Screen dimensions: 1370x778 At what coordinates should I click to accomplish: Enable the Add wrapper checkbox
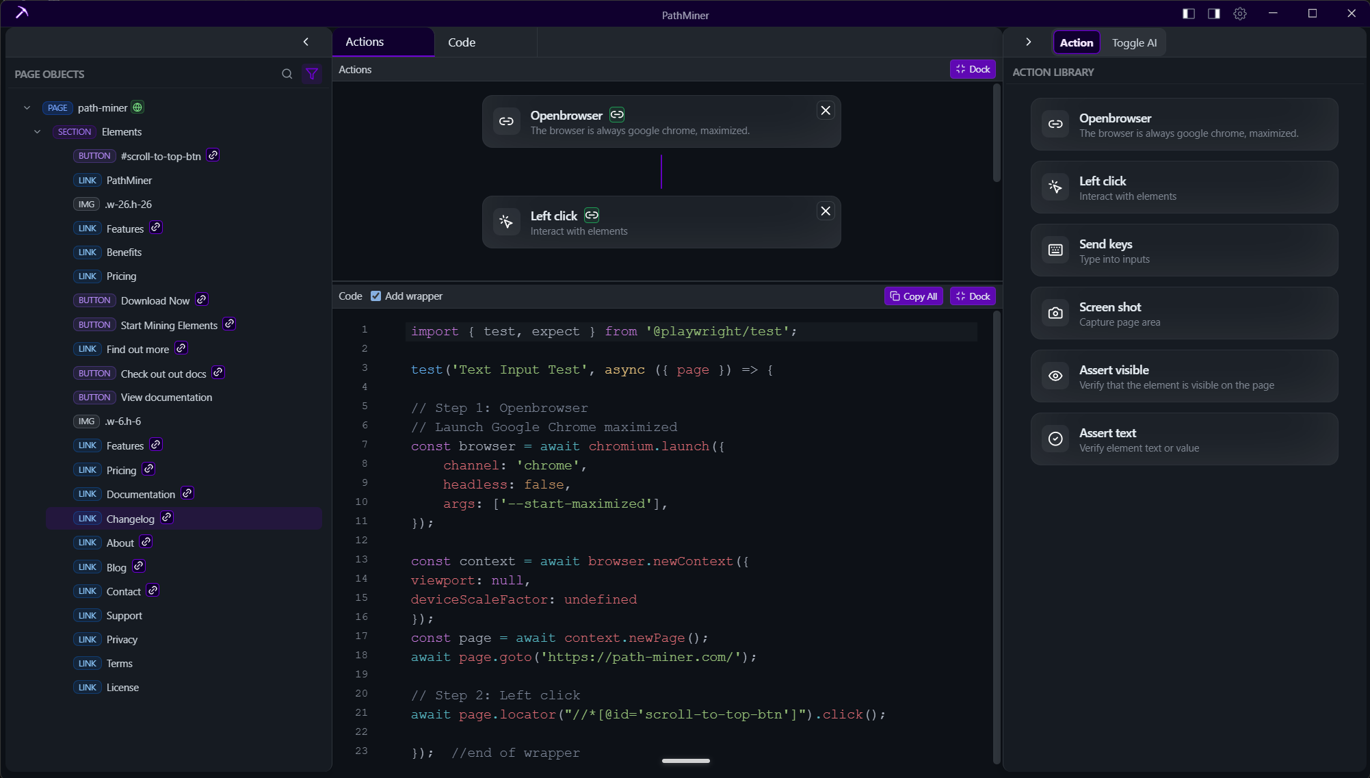[376, 296]
